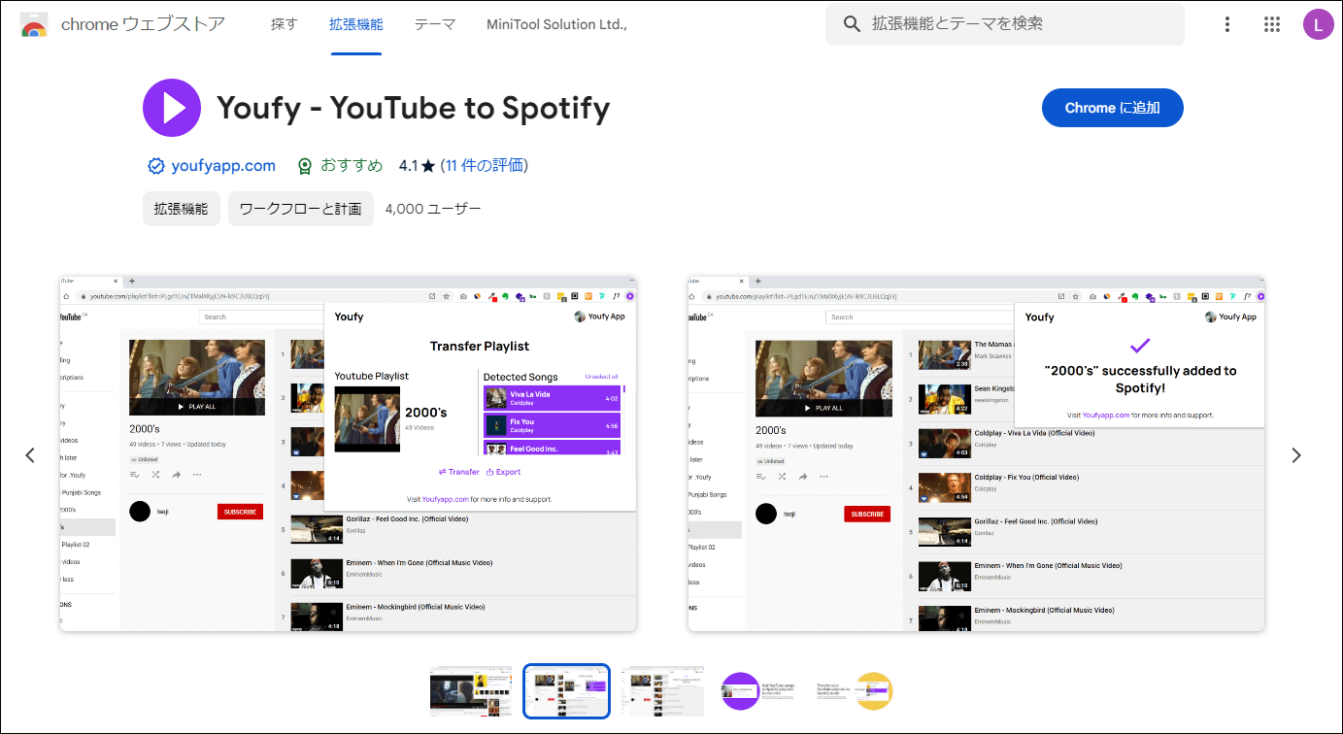The width and height of the screenshot is (1343, 734).
Task: Open the Transfer Playlist screenshot
Action: (x=348, y=453)
